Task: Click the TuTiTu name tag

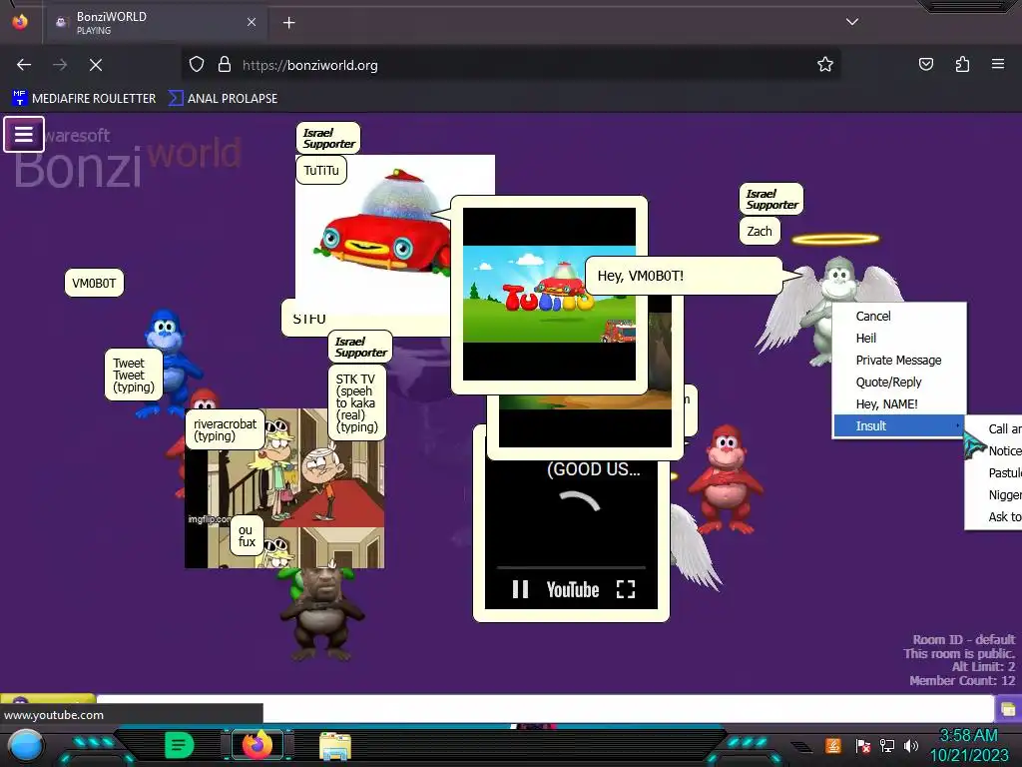Action: click(321, 170)
